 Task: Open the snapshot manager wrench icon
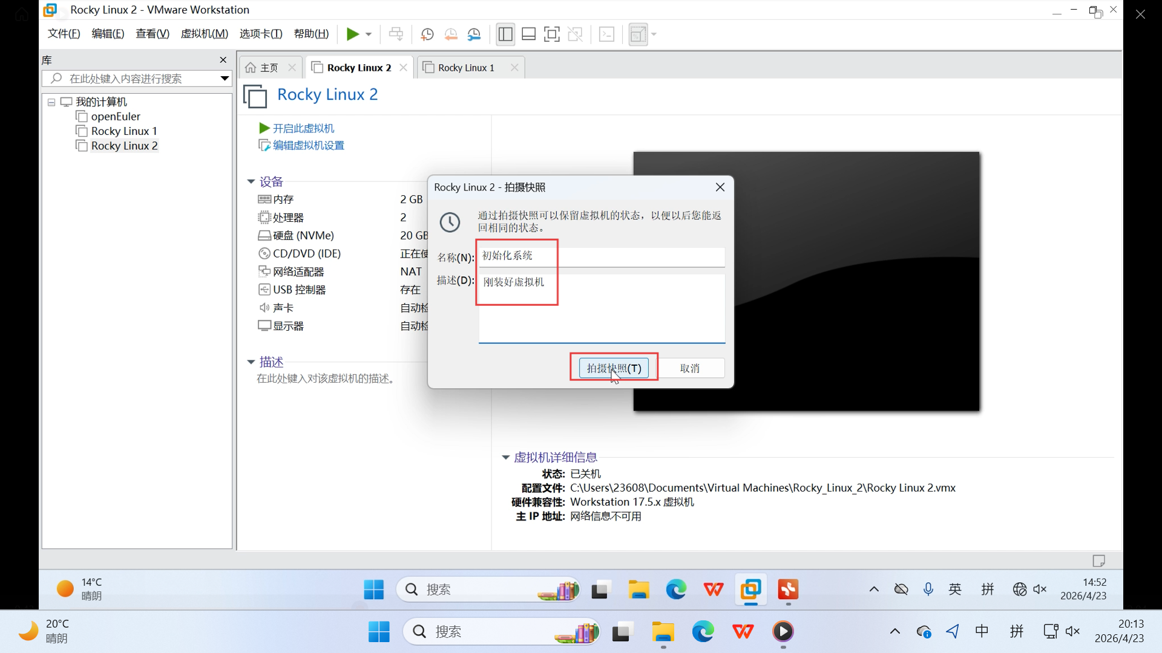[474, 34]
